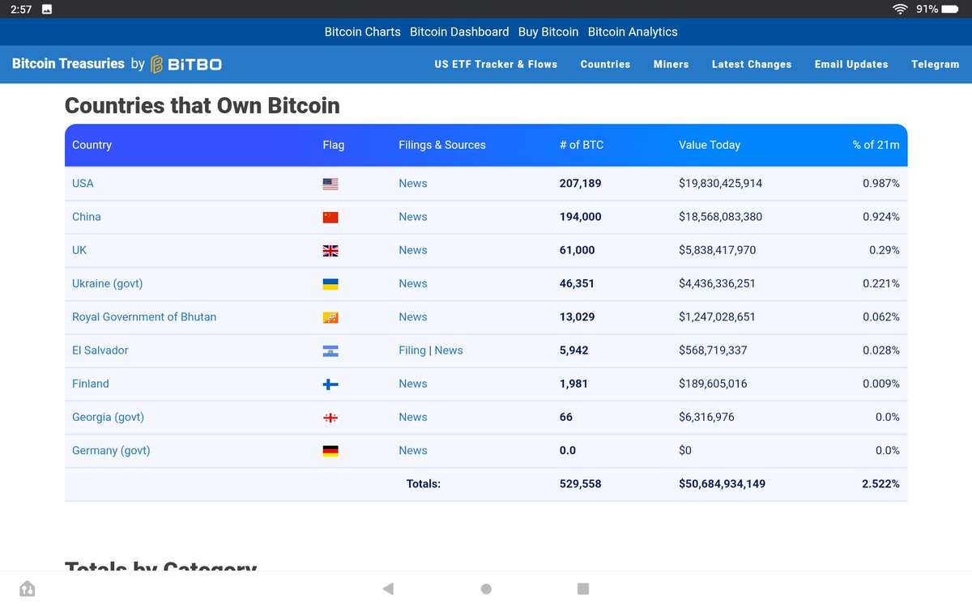The width and height of the screenshot is (972, 607).
Task: Tap the battery status icon
Action: [949, 9]
